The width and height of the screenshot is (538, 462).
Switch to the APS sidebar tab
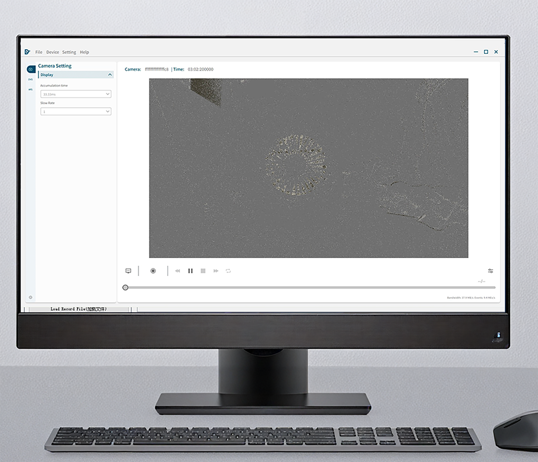pos(30,90)
